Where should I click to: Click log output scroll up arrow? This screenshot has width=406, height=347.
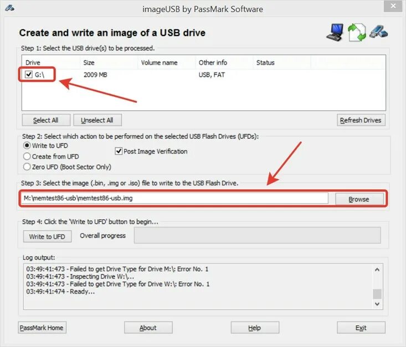377,270
